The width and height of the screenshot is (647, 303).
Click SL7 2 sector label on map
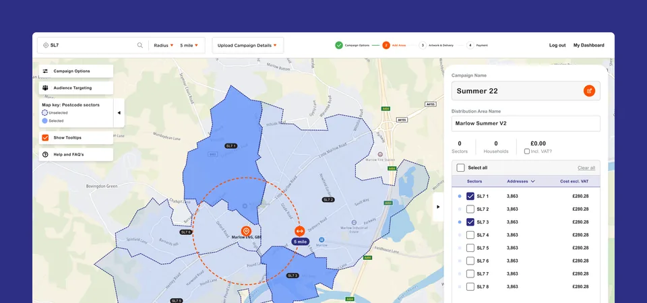(328, 199)
